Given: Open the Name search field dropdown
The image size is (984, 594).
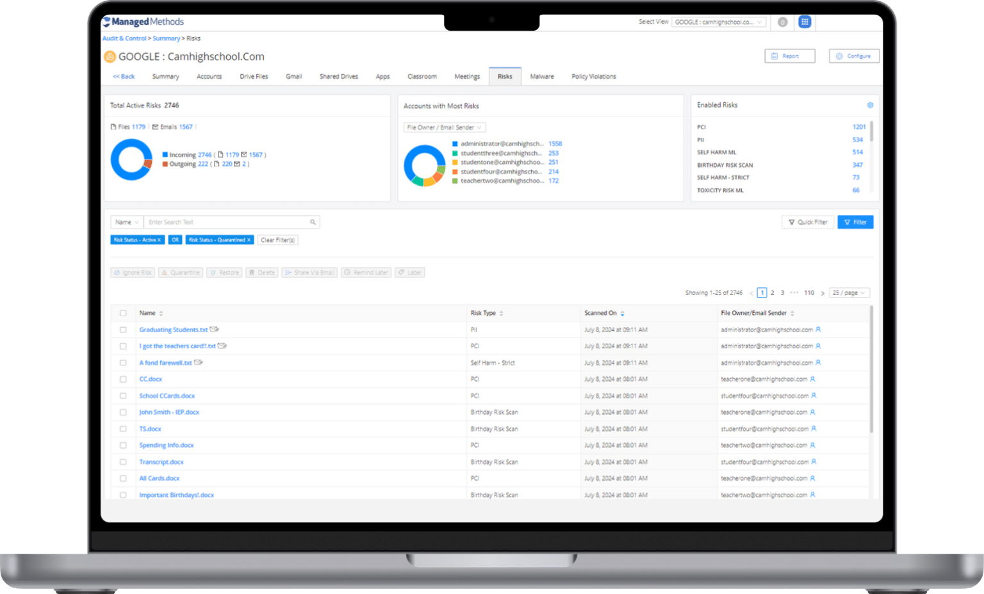Looking at the screenshot, I should (x=127, y=222).
